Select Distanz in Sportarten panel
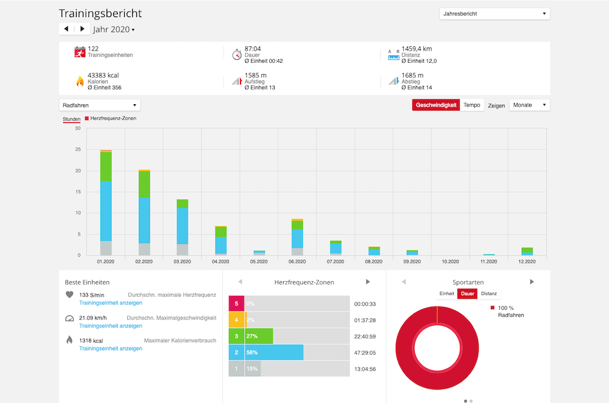Screen dimensions: 609x403 point(488,294)
